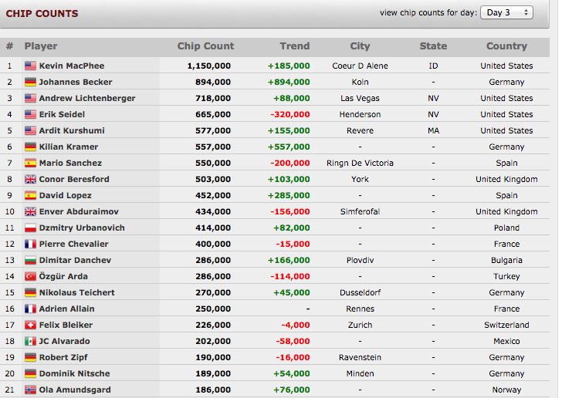Open Erik Seidel's player link
Screen dimensions: 562x398
[x=62, y=115]
